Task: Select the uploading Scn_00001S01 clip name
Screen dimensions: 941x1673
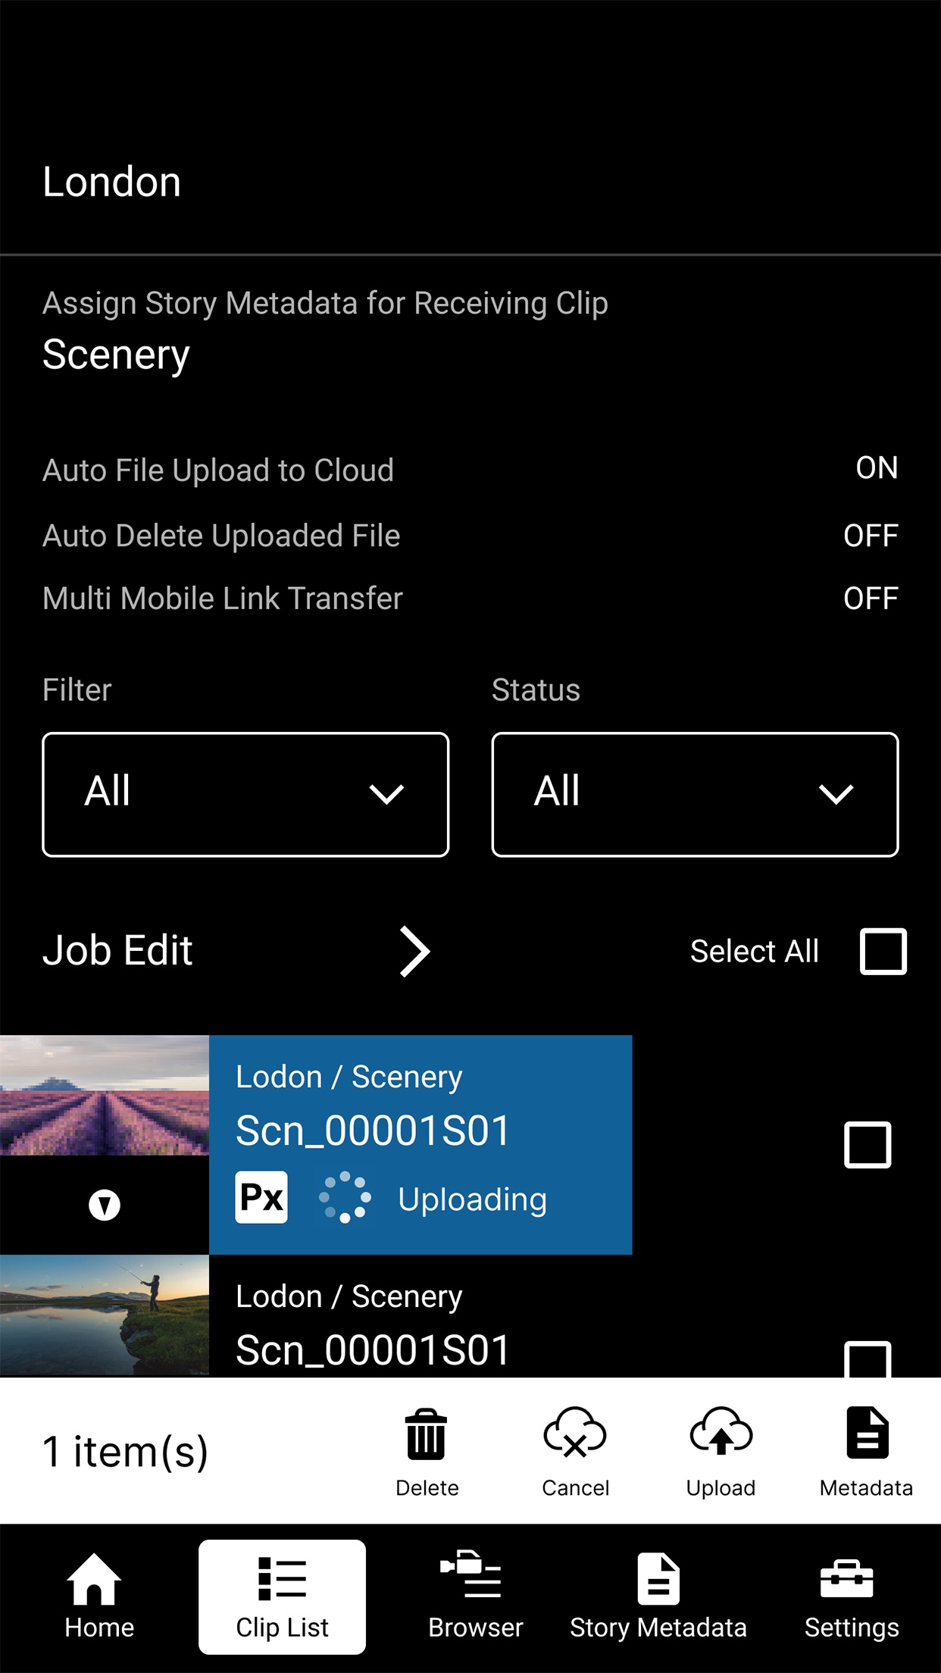Action: click(x=373, y=1131)
